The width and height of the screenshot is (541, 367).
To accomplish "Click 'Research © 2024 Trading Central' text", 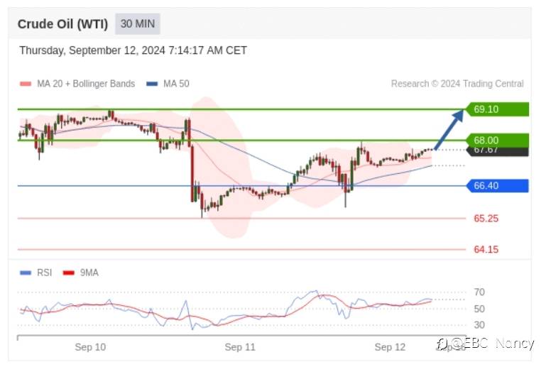I will point(457,84).
